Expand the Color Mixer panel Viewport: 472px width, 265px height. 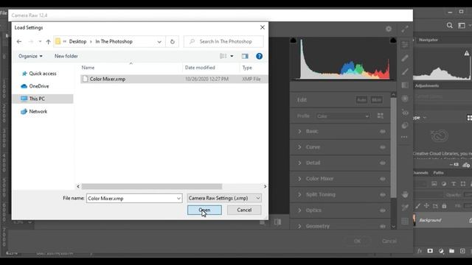click(299, 179)
